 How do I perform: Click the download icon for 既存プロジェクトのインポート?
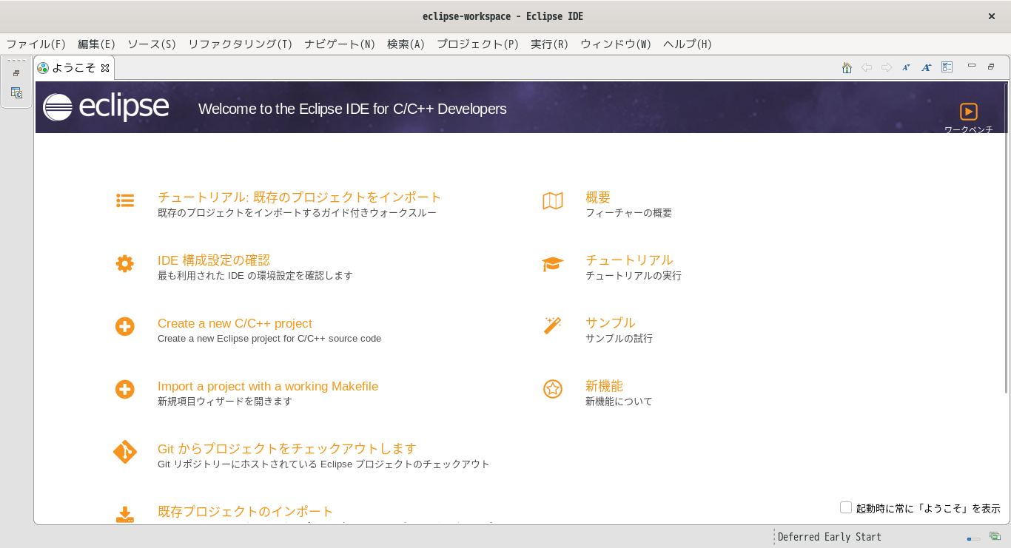[125, 515]
